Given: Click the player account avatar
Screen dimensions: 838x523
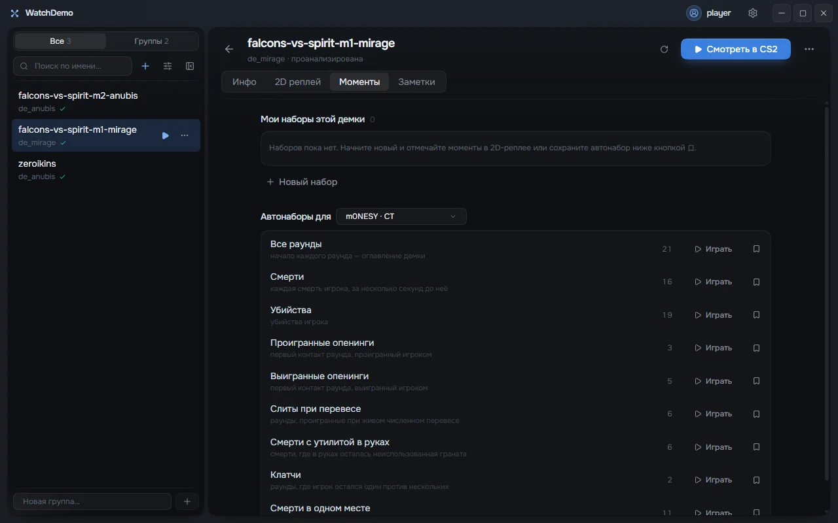Looking at the screenshot, I should click(x=694, y=13).
